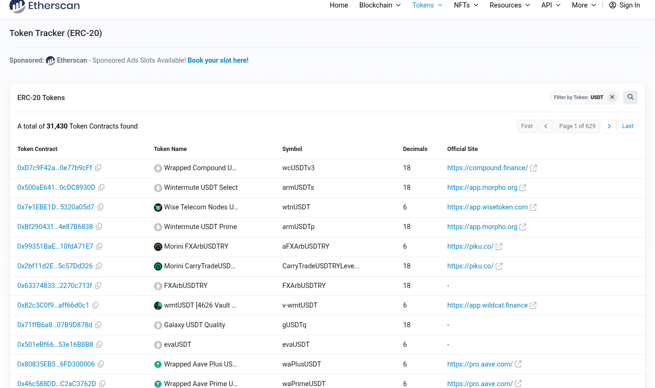Click the aFXArbUSDTRY symbol cell
The image size is (655, 388).
306,246
